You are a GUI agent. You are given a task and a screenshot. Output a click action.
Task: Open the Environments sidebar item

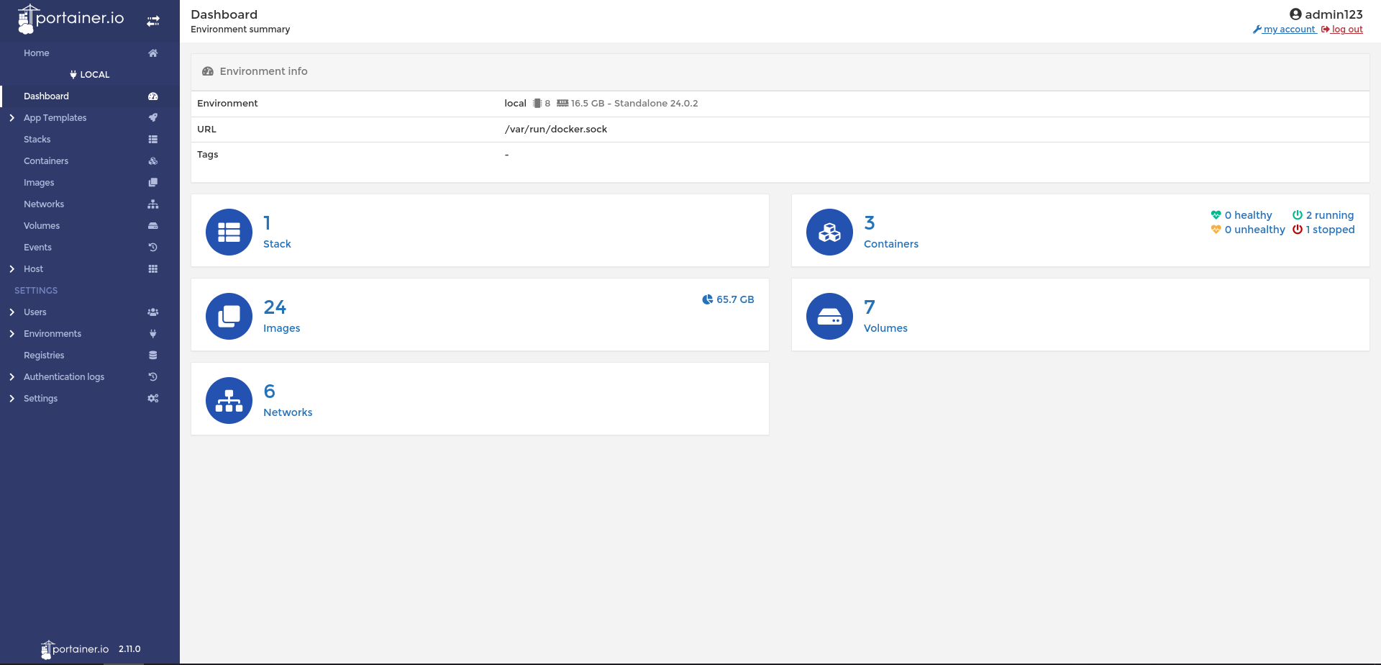point(53,334)
